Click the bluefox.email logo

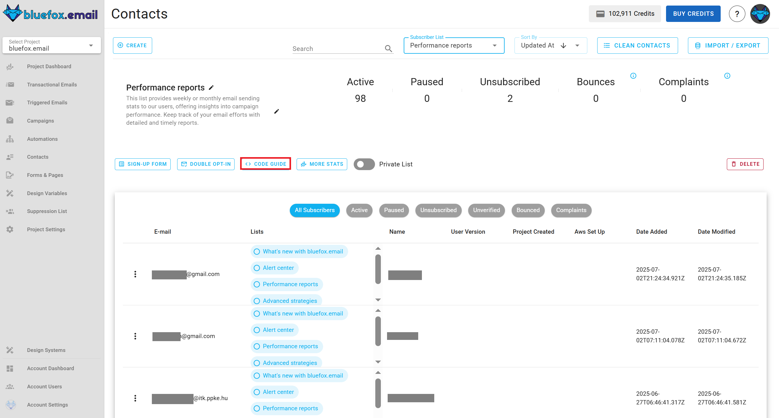[x=50, y=14]
